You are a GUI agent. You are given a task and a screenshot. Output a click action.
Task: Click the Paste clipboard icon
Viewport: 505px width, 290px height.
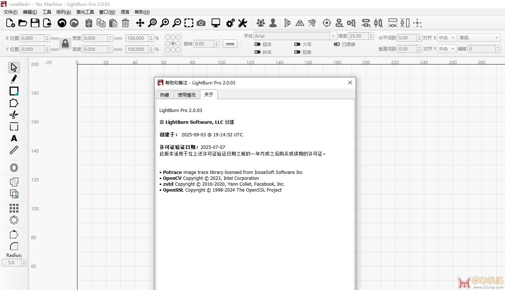click(x=113, y=23)
